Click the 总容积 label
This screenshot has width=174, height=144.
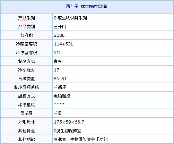click(26, 35)
